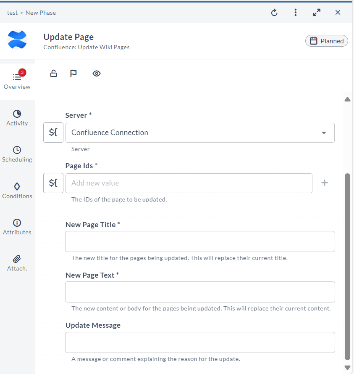354x374 pixels.
Task: Close the Update Page task panel
Action: pyautogui.click(x=338, y=12)
